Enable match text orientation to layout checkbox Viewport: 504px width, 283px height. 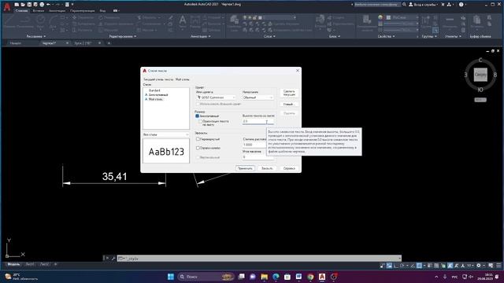click(x=200, y=121)
